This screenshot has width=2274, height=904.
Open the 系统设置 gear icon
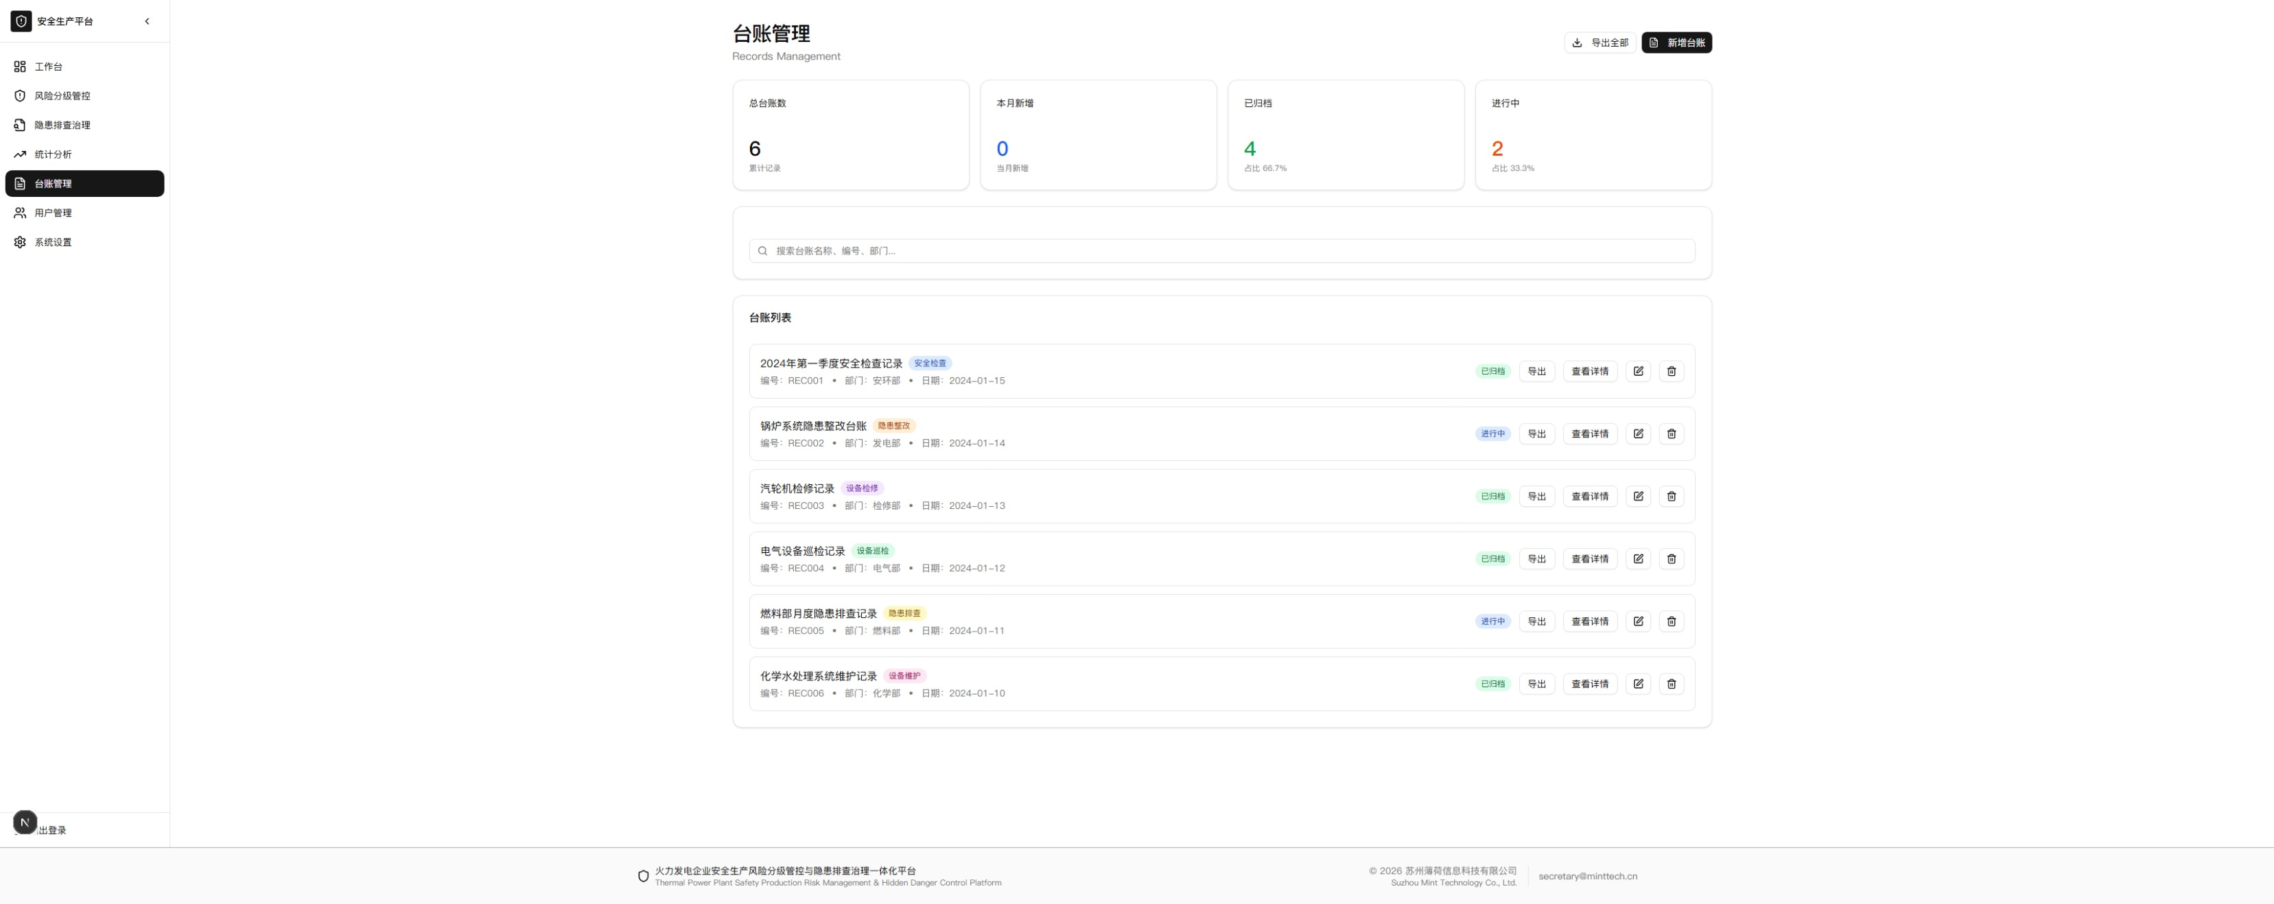click(x=19, y=241)
